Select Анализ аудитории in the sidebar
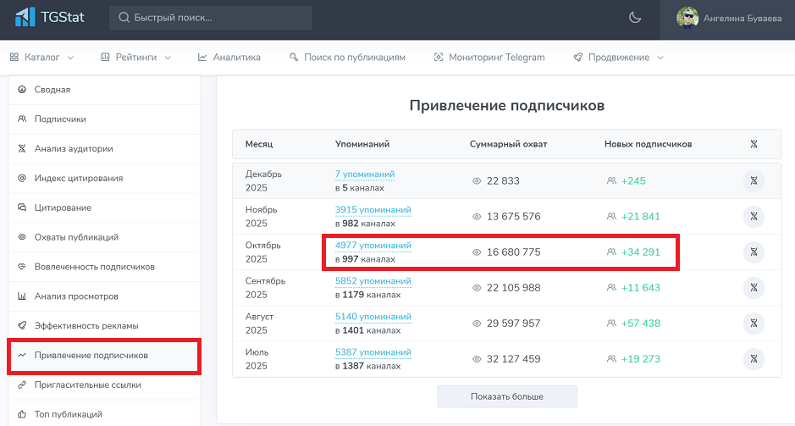The width and height of the screenshot is (795, 426). pyautogui.click(x=74, y=149)
